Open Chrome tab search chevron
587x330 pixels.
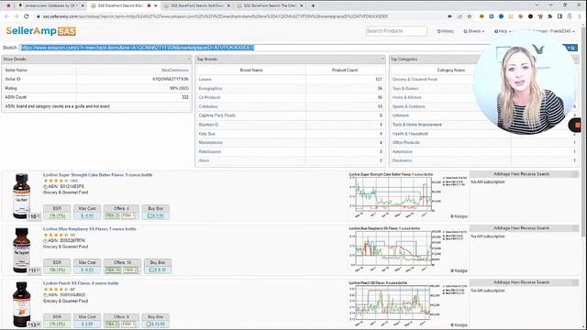pyautogui.click(x=537, y=5)
